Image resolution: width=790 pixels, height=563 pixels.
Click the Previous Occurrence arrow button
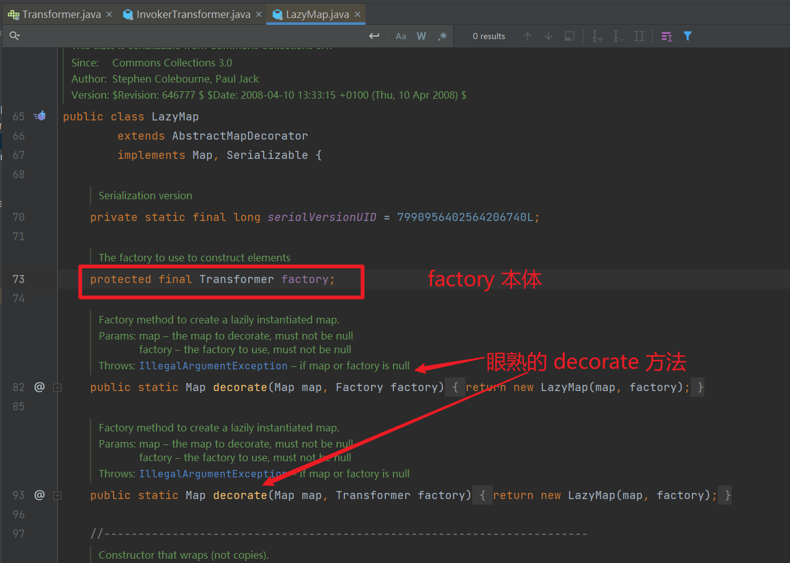tap(527, 36)
